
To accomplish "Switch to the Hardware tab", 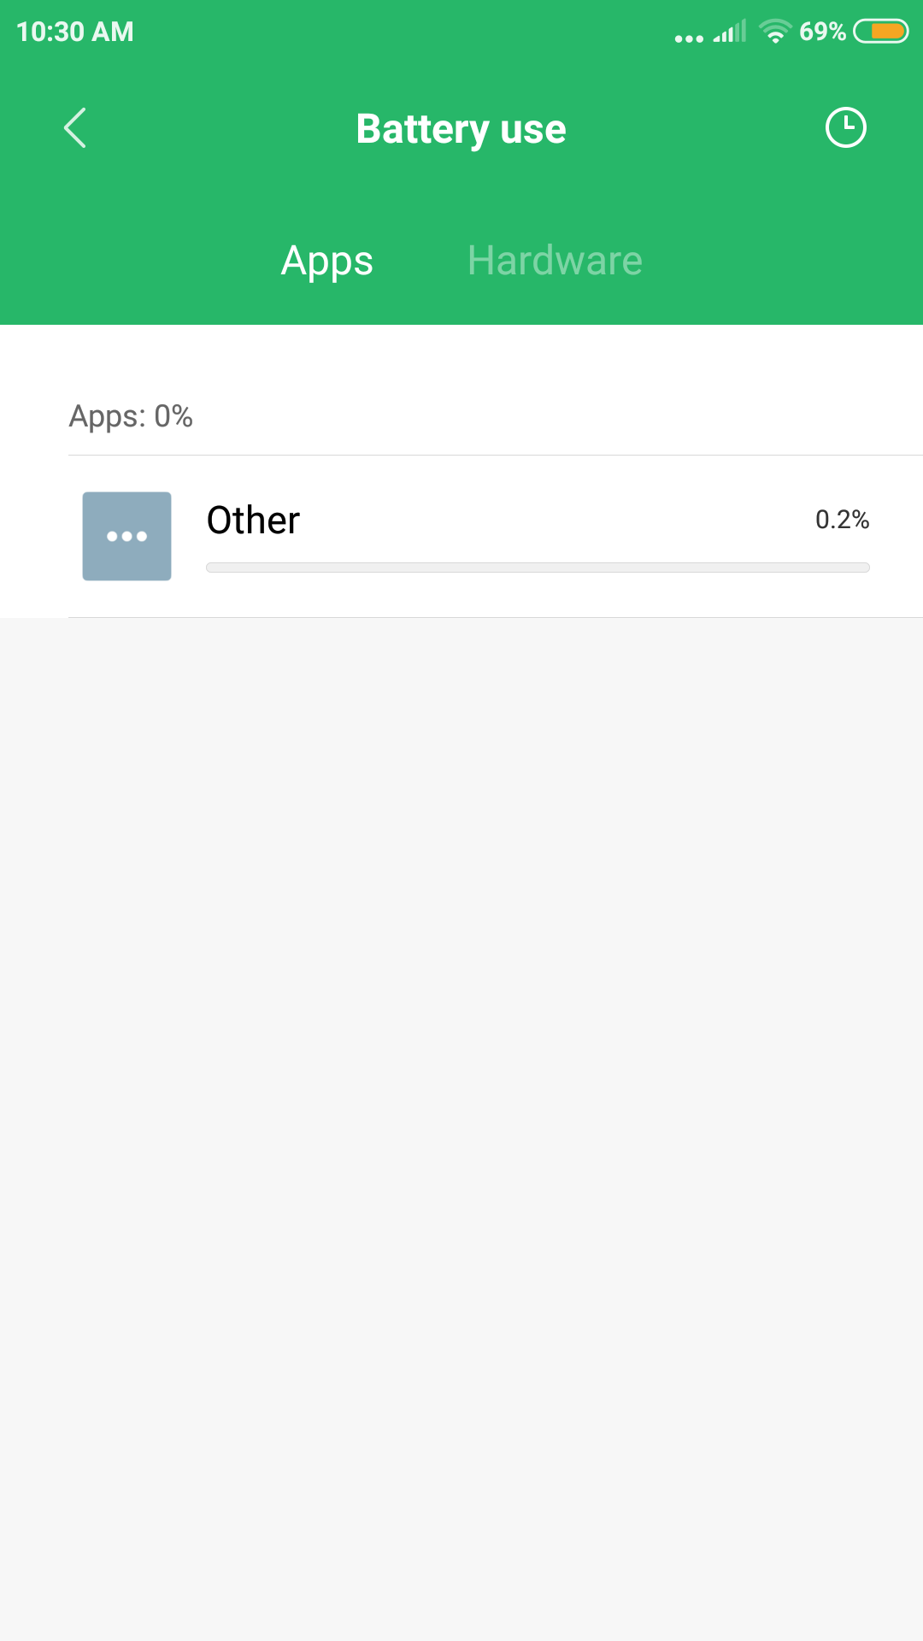I will click(555, 261).
